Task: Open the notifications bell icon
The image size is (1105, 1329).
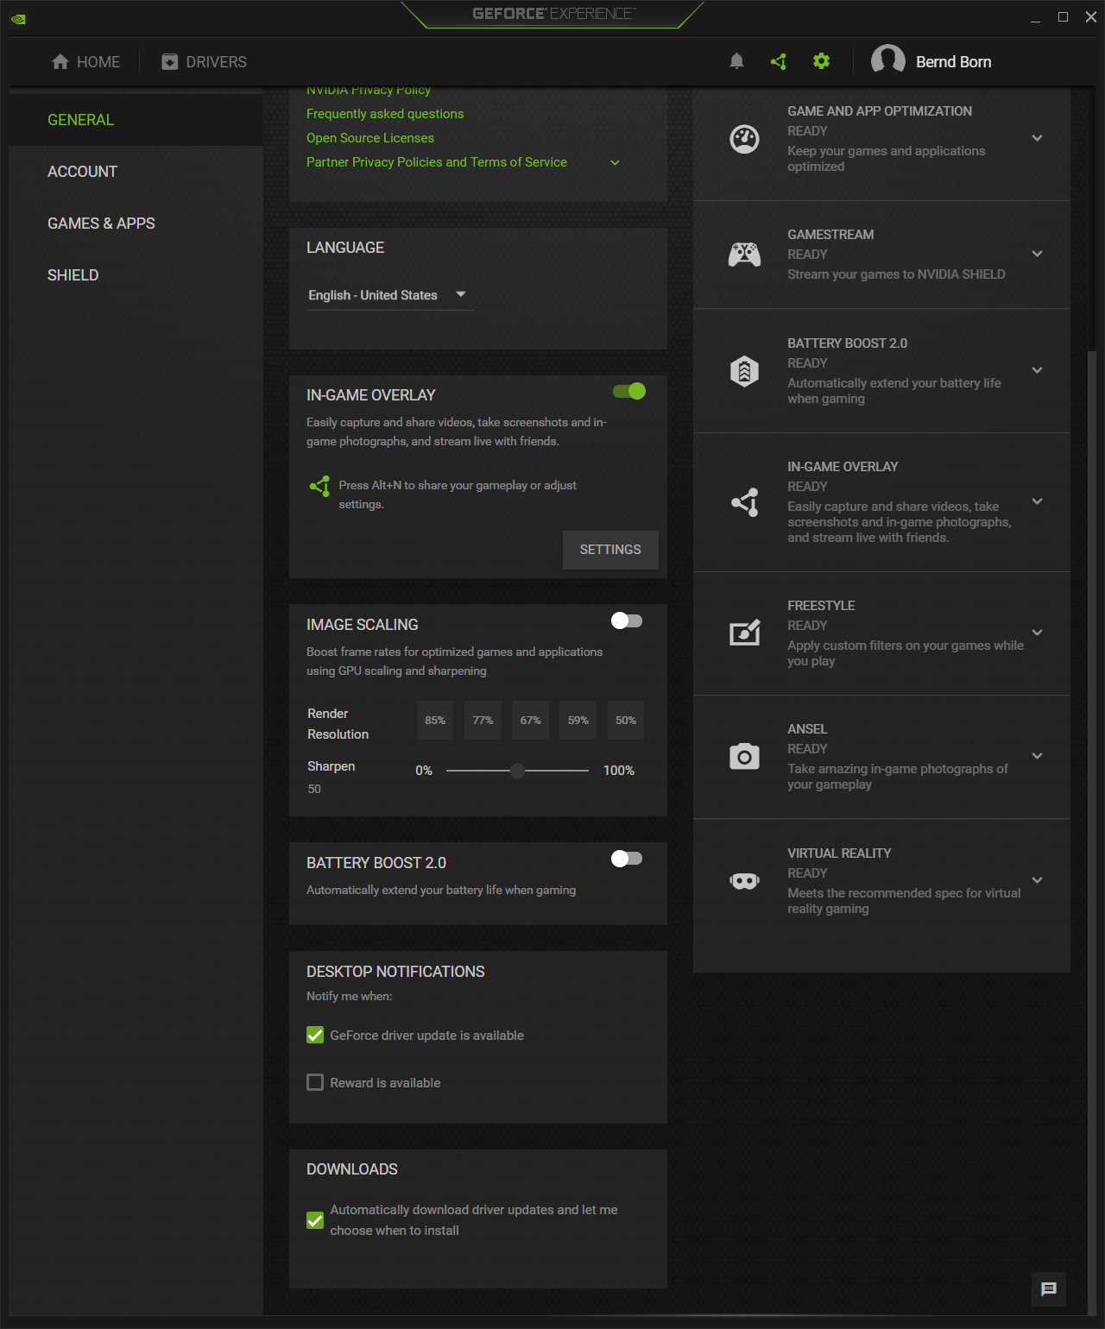Action: coord(736,61)
